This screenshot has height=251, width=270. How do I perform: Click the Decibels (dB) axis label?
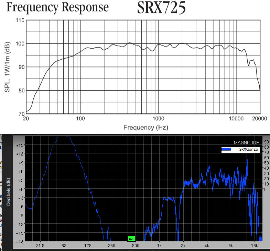(9, 192)
